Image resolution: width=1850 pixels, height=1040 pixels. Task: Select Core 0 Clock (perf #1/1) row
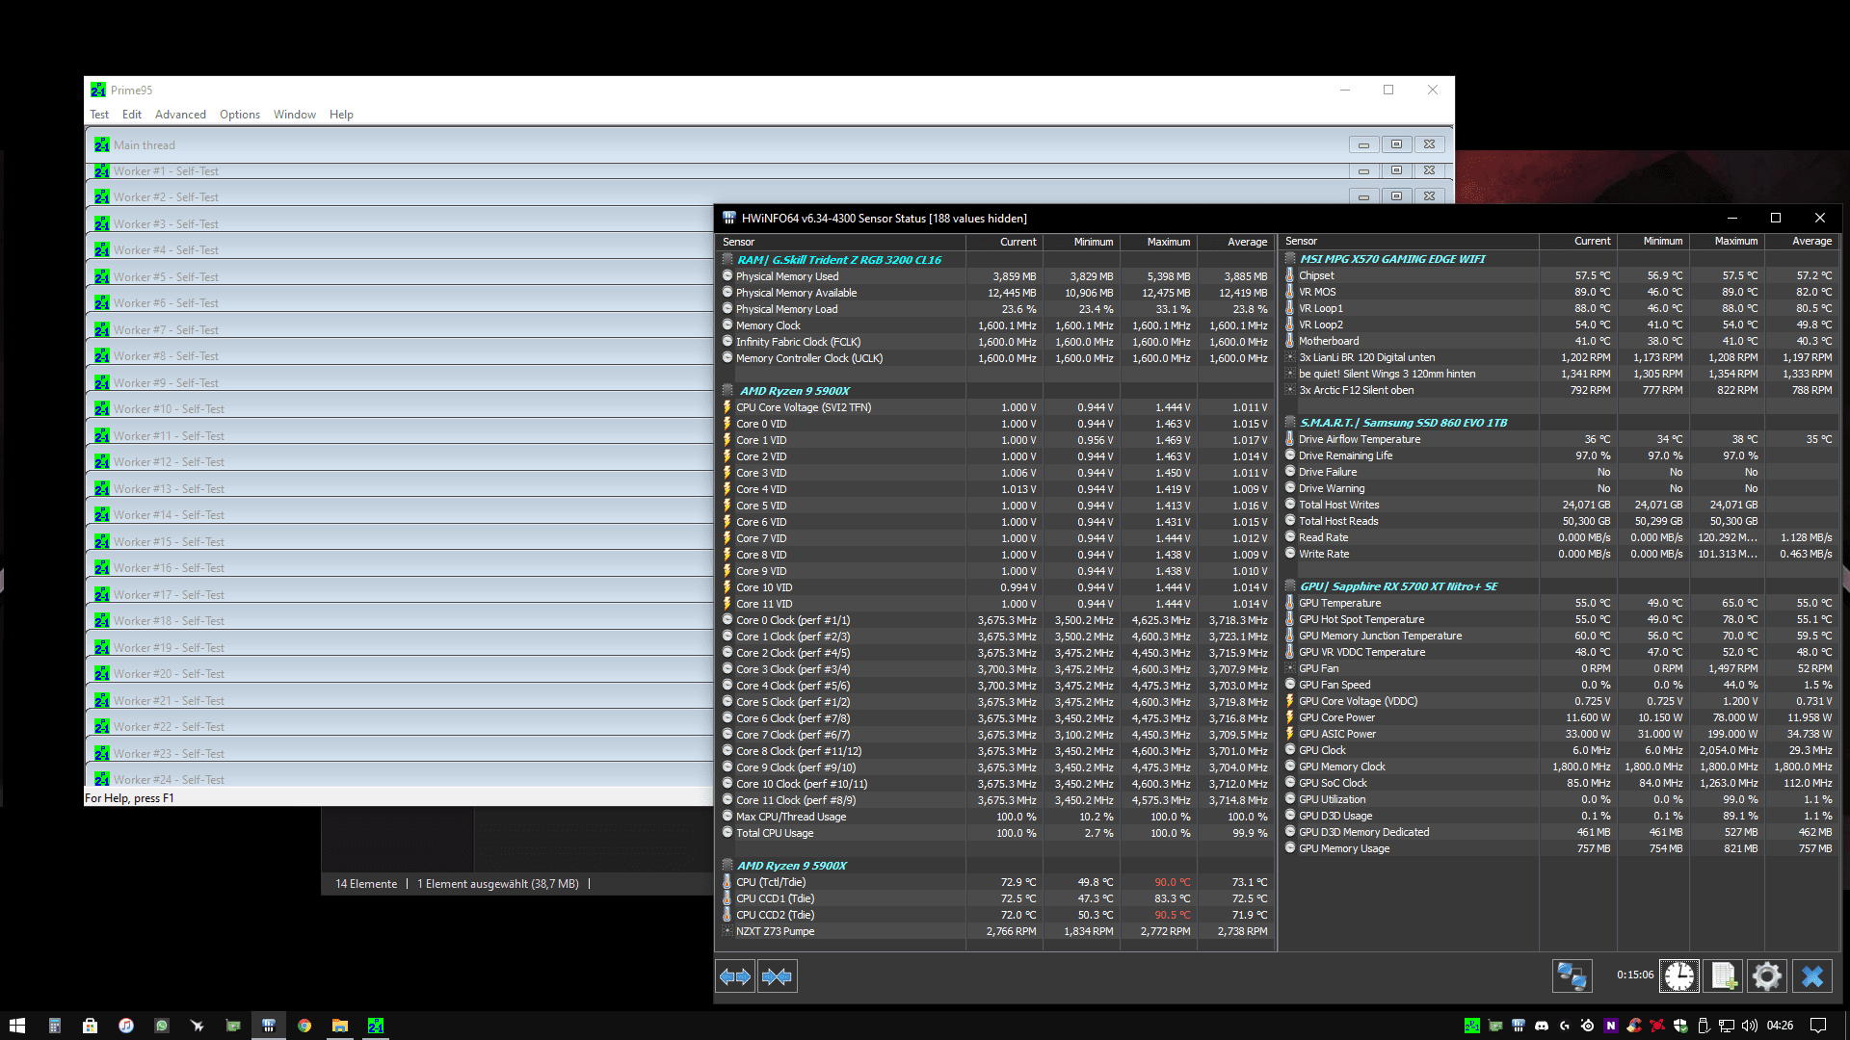(995, 620)
